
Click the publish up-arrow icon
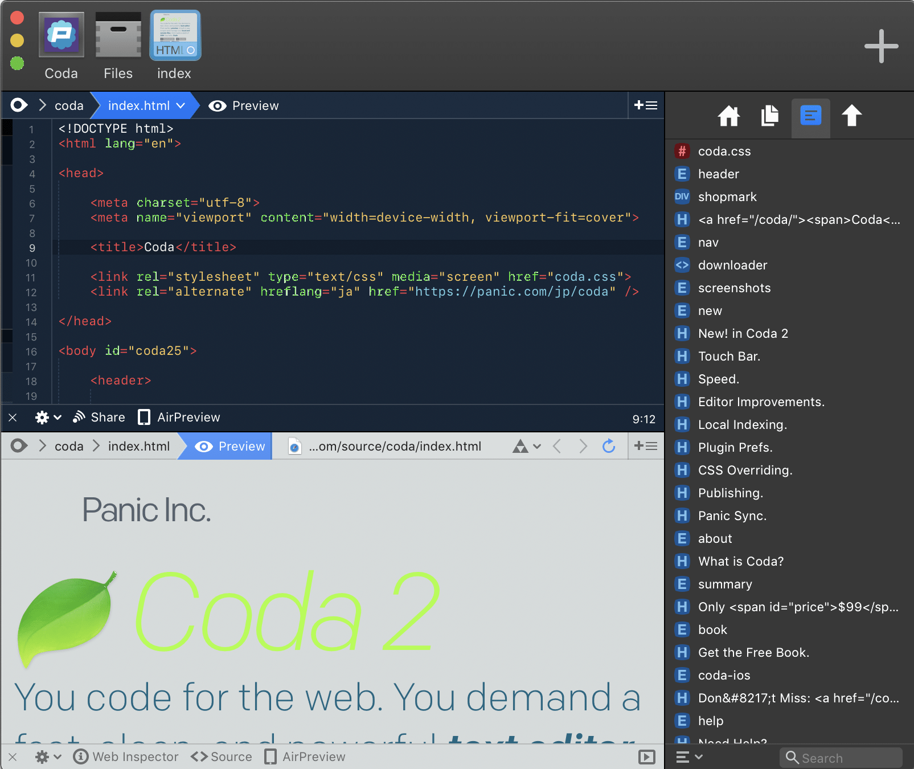point(851,116)
